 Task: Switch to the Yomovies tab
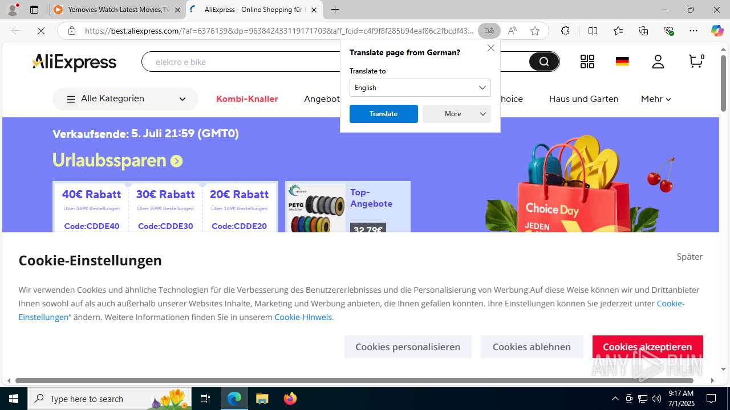click(117, 10)
